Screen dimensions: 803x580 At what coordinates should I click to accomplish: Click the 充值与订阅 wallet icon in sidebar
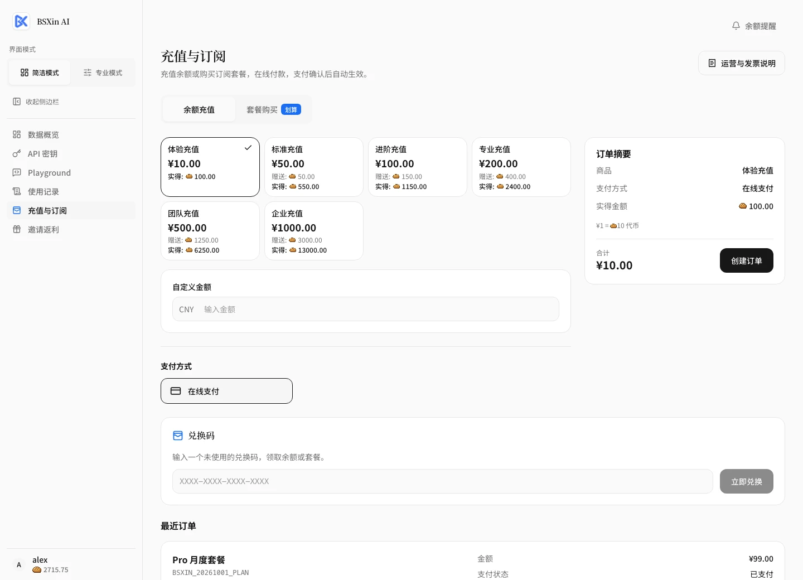pos(17,210)
